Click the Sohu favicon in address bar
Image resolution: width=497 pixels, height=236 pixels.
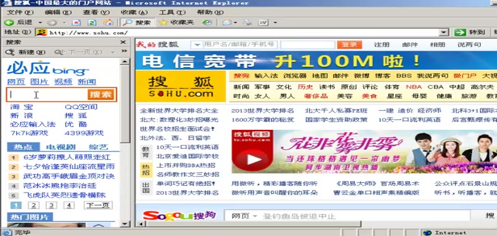click(41, 32)
